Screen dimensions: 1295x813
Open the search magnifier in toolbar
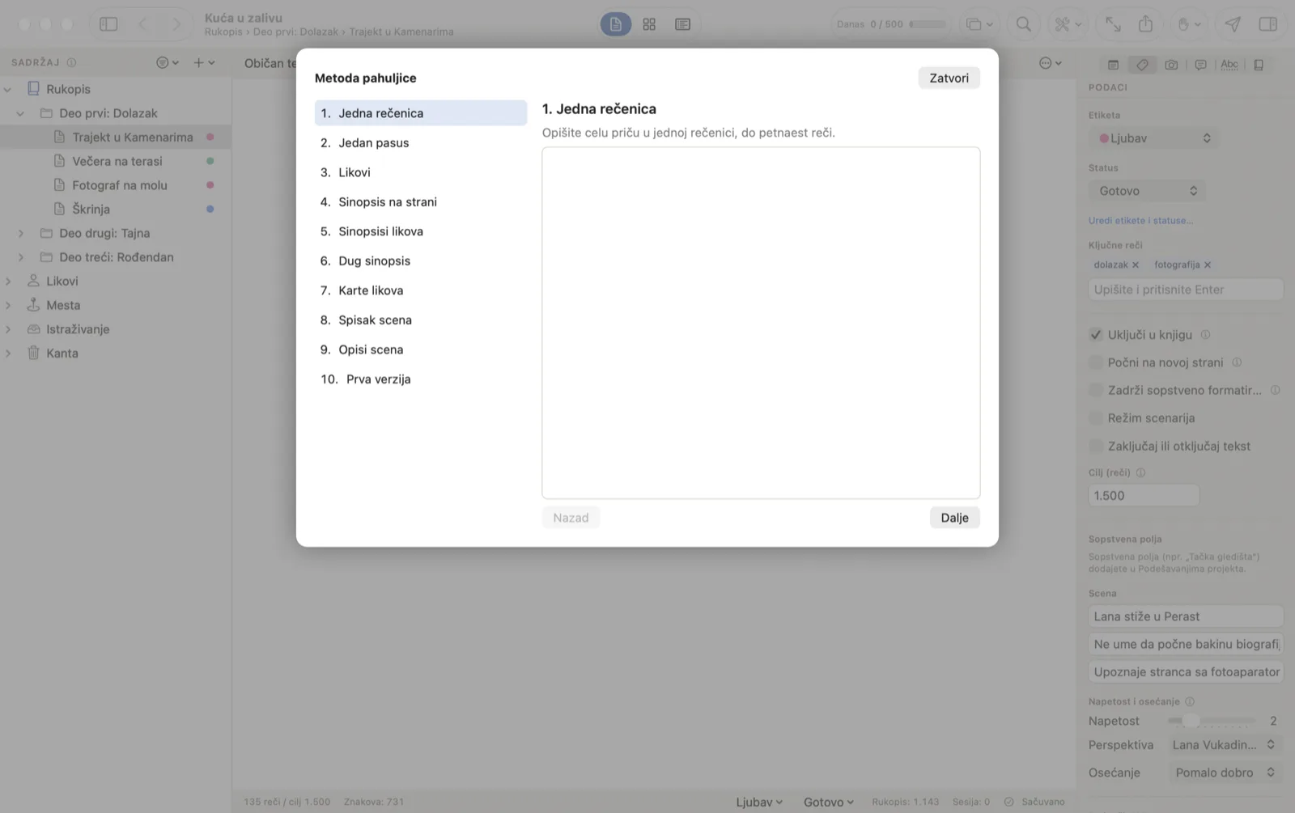tap(1023, 24)
